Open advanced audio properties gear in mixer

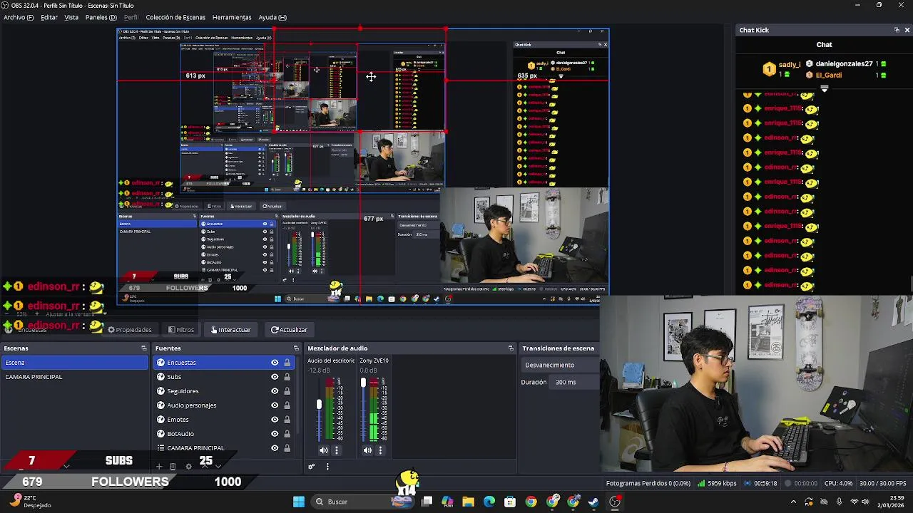312,467
